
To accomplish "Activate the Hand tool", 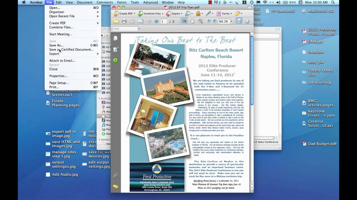I will click(192, 21).
